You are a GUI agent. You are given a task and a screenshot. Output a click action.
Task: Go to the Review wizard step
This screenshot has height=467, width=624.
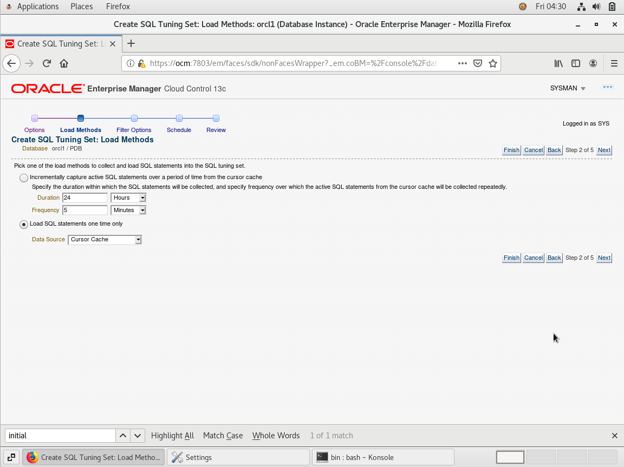pos(216,130)
